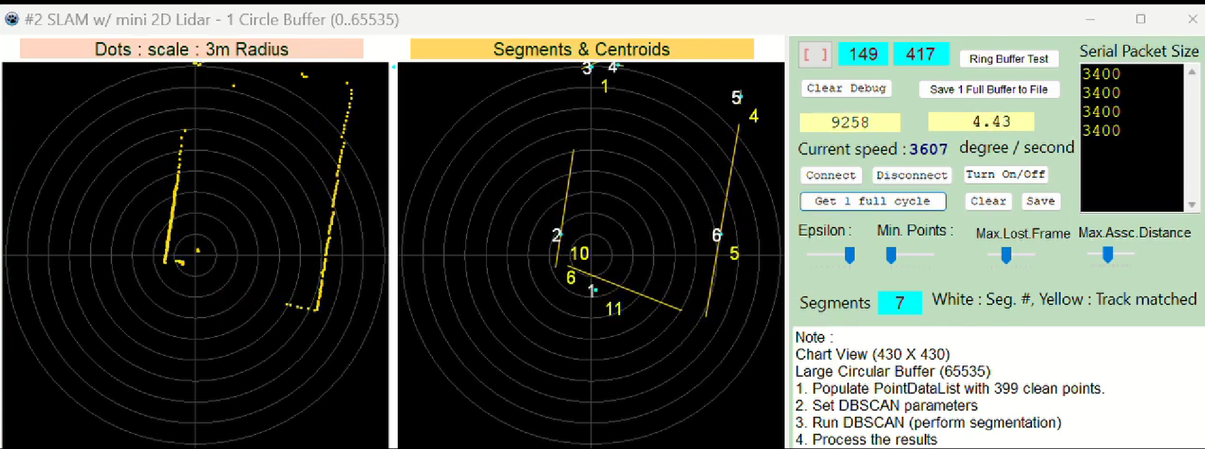Click 'Dots : scale : 3m Radius' header

(x=191, y=49)
